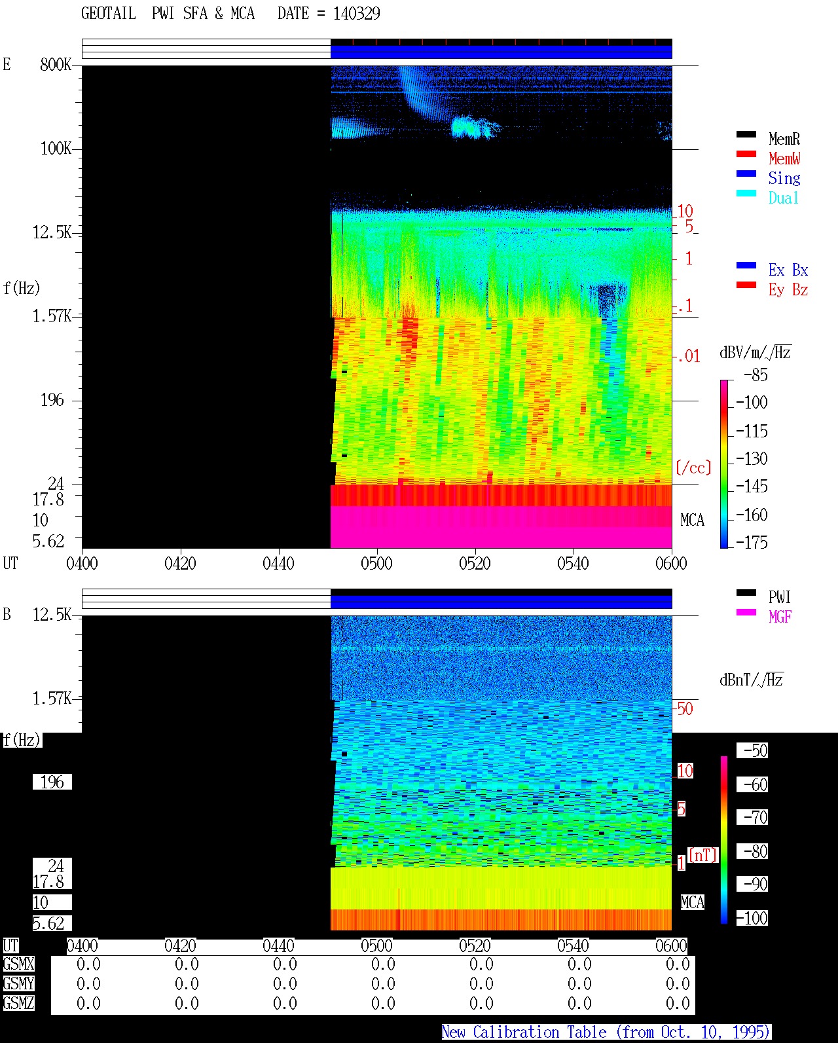Click the black MemR legend swatch
The width and height of the screenshot is (838, 1043).
(x=746, y=134)
